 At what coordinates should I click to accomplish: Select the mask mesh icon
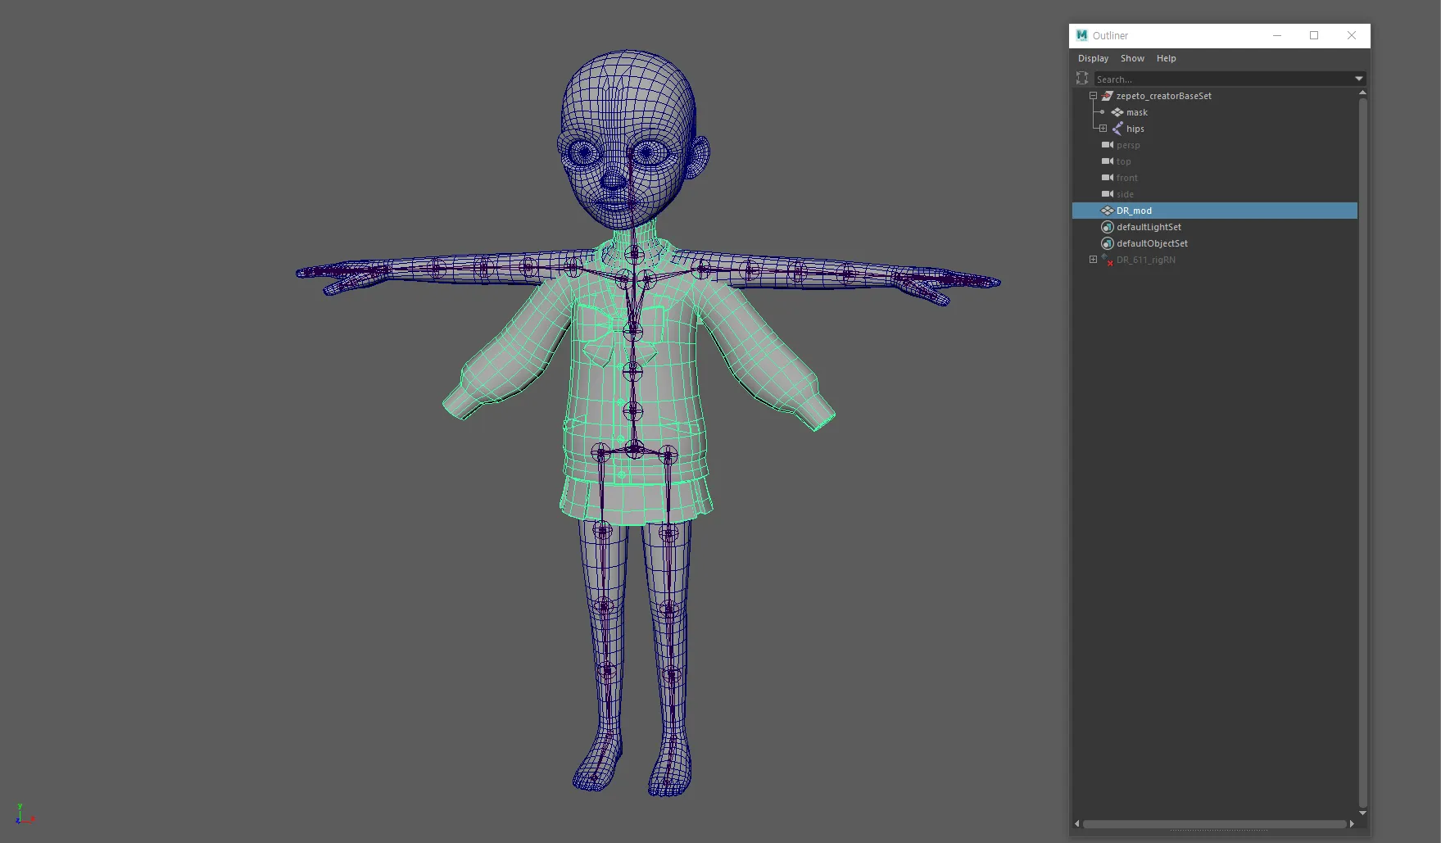[1117, 112]
